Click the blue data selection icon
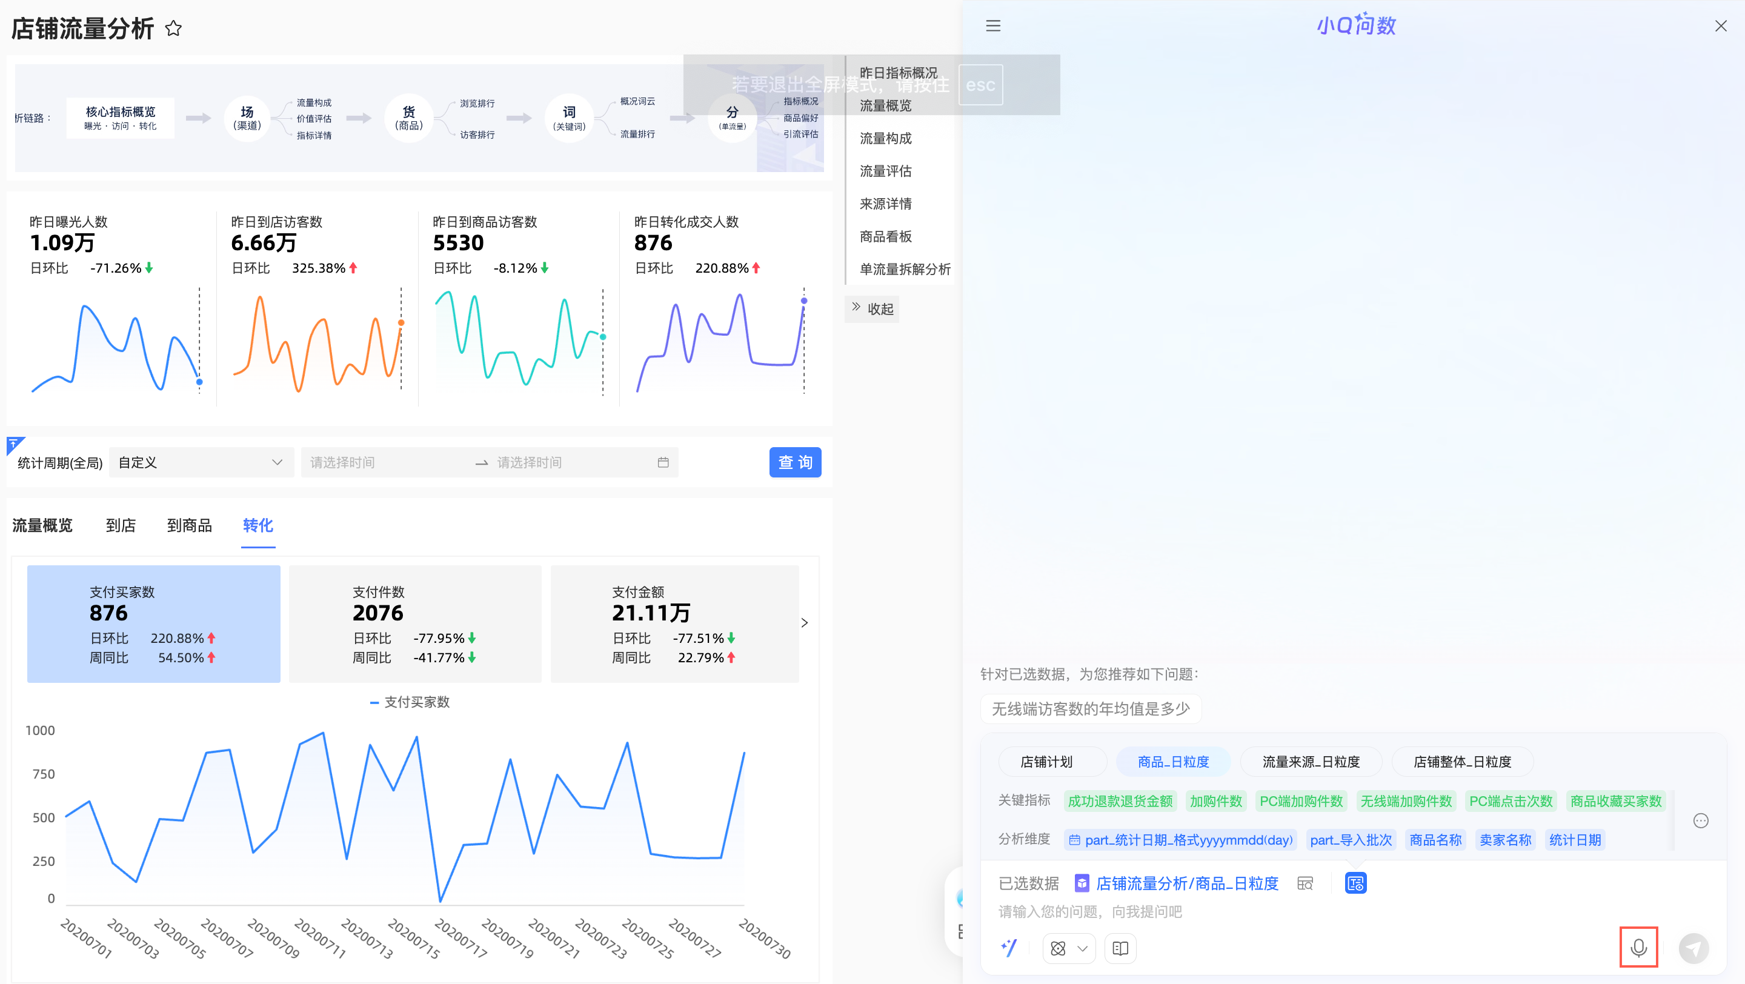This screenshot has width=1745, height=984. click(1355, 883)
